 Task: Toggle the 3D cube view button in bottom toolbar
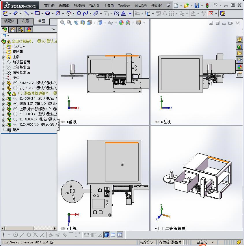(x=107, y=235)
